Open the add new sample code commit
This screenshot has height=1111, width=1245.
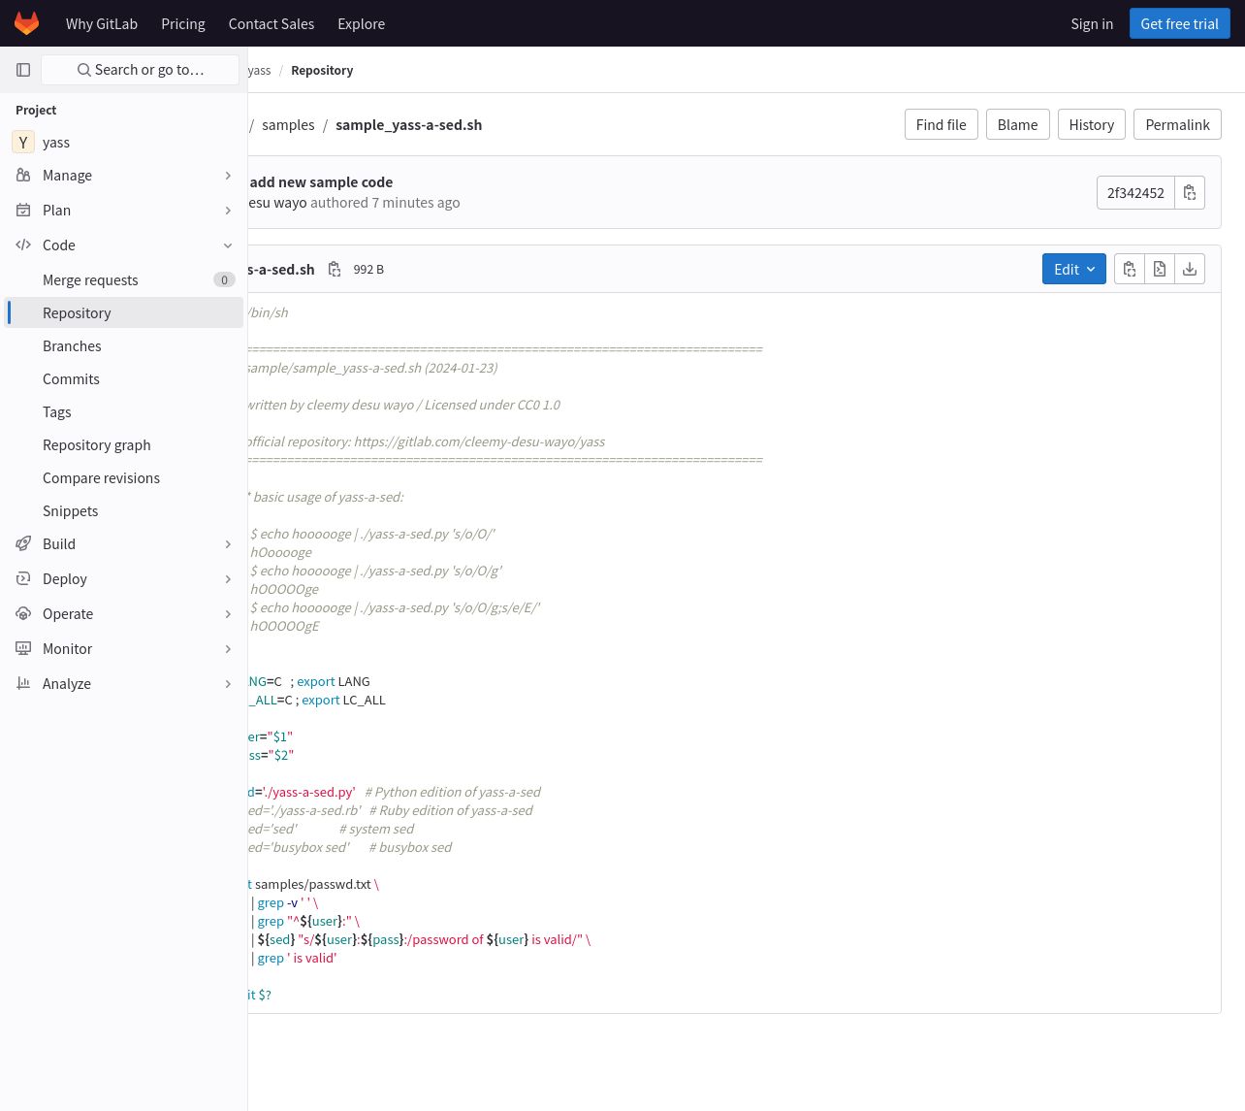(x=321, y=182)
